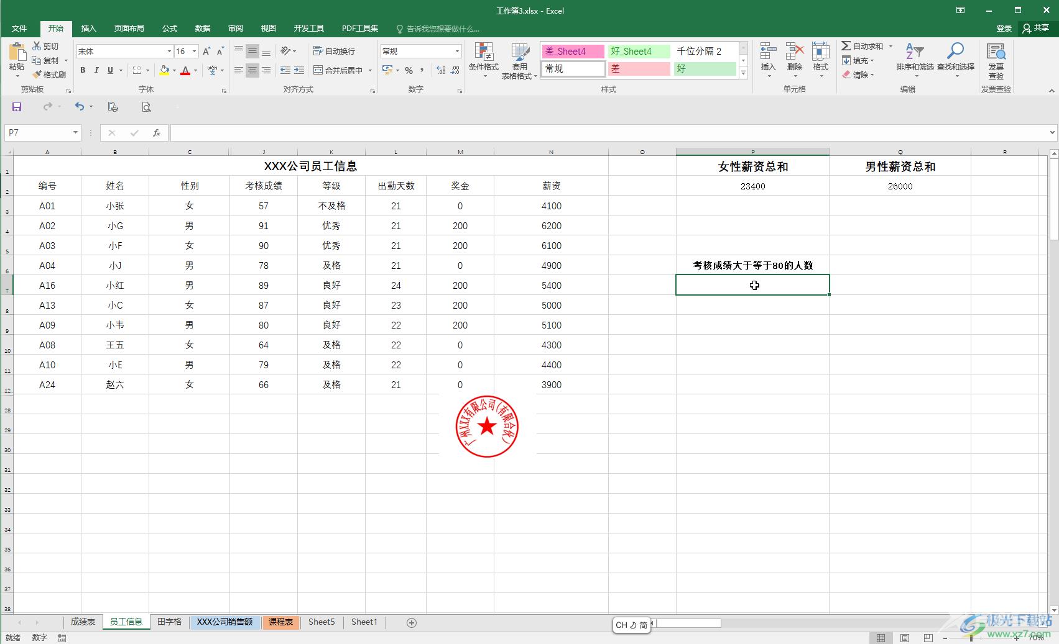Click the invoice check icon
Screen dimensions: 1059x644
pos(996,52)
